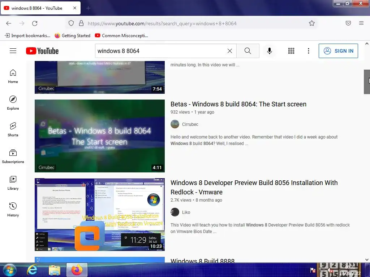The width and height of the screenshot is (370, 277).
Task: Open the YouTube apps grid
Action: 291,51
